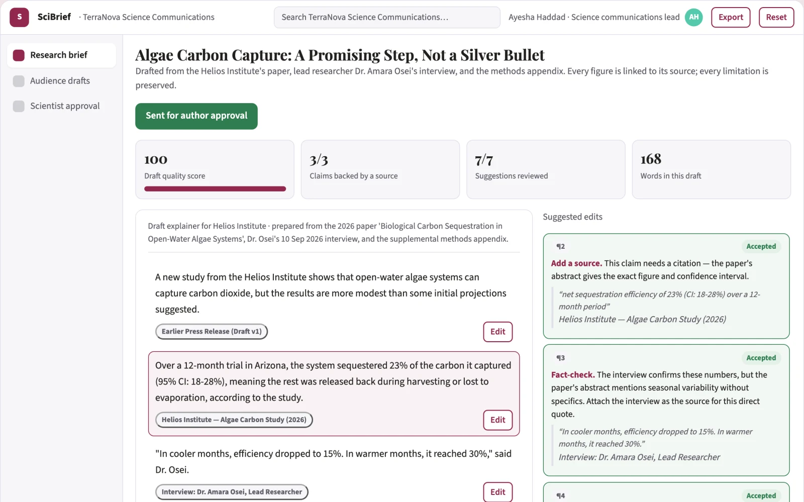Select the Research brief sidebar icon
This screenshot has width=804, height=502.
coord(19,55)
